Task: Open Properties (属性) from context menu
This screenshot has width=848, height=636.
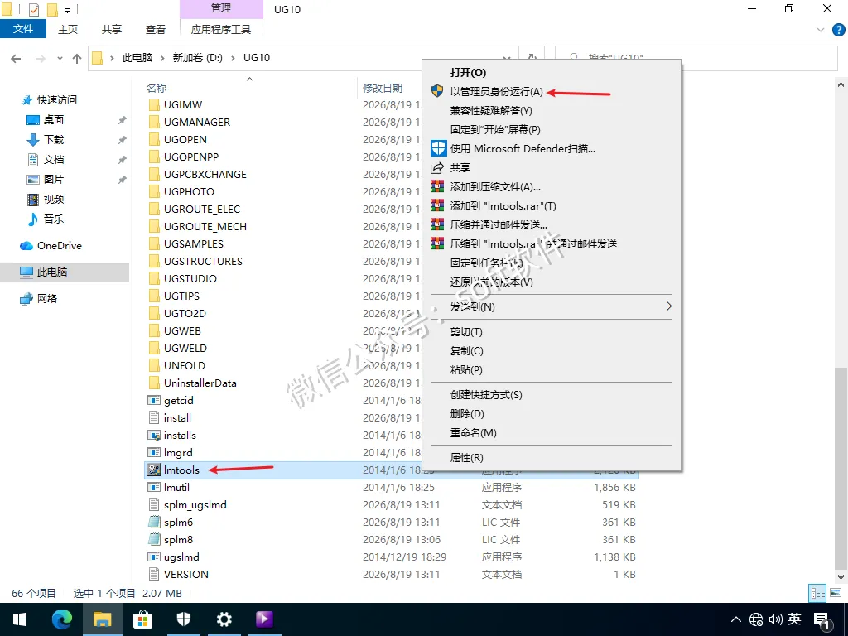Action: tap(466, 457)
